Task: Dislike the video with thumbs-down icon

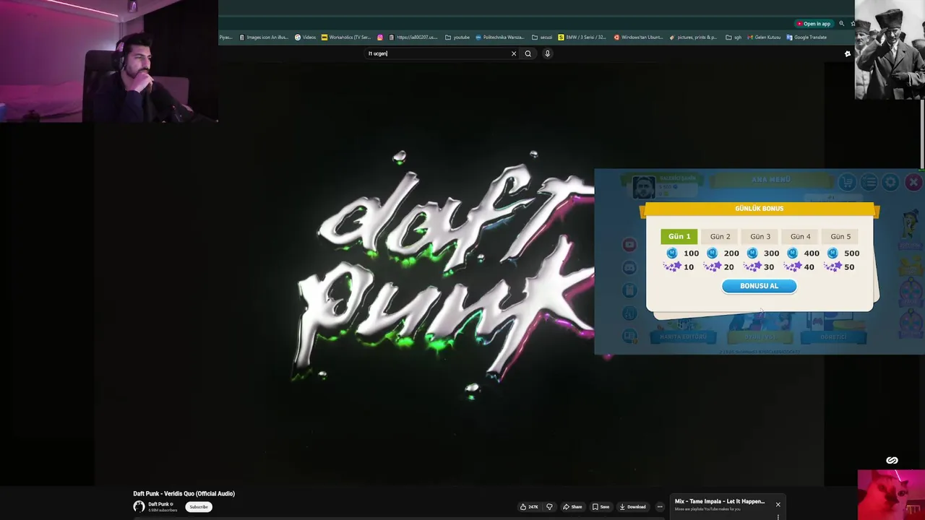Action: pyautogui.click(x=549, y=507)
